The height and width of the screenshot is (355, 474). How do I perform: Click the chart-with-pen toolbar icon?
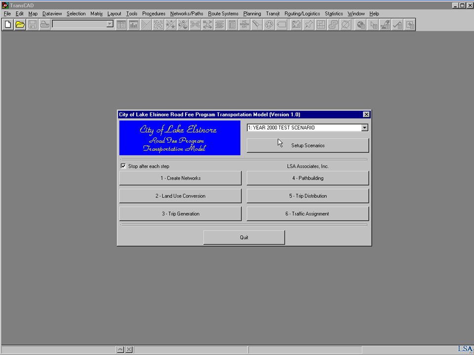pyautogui.click(x=385, y=25)
